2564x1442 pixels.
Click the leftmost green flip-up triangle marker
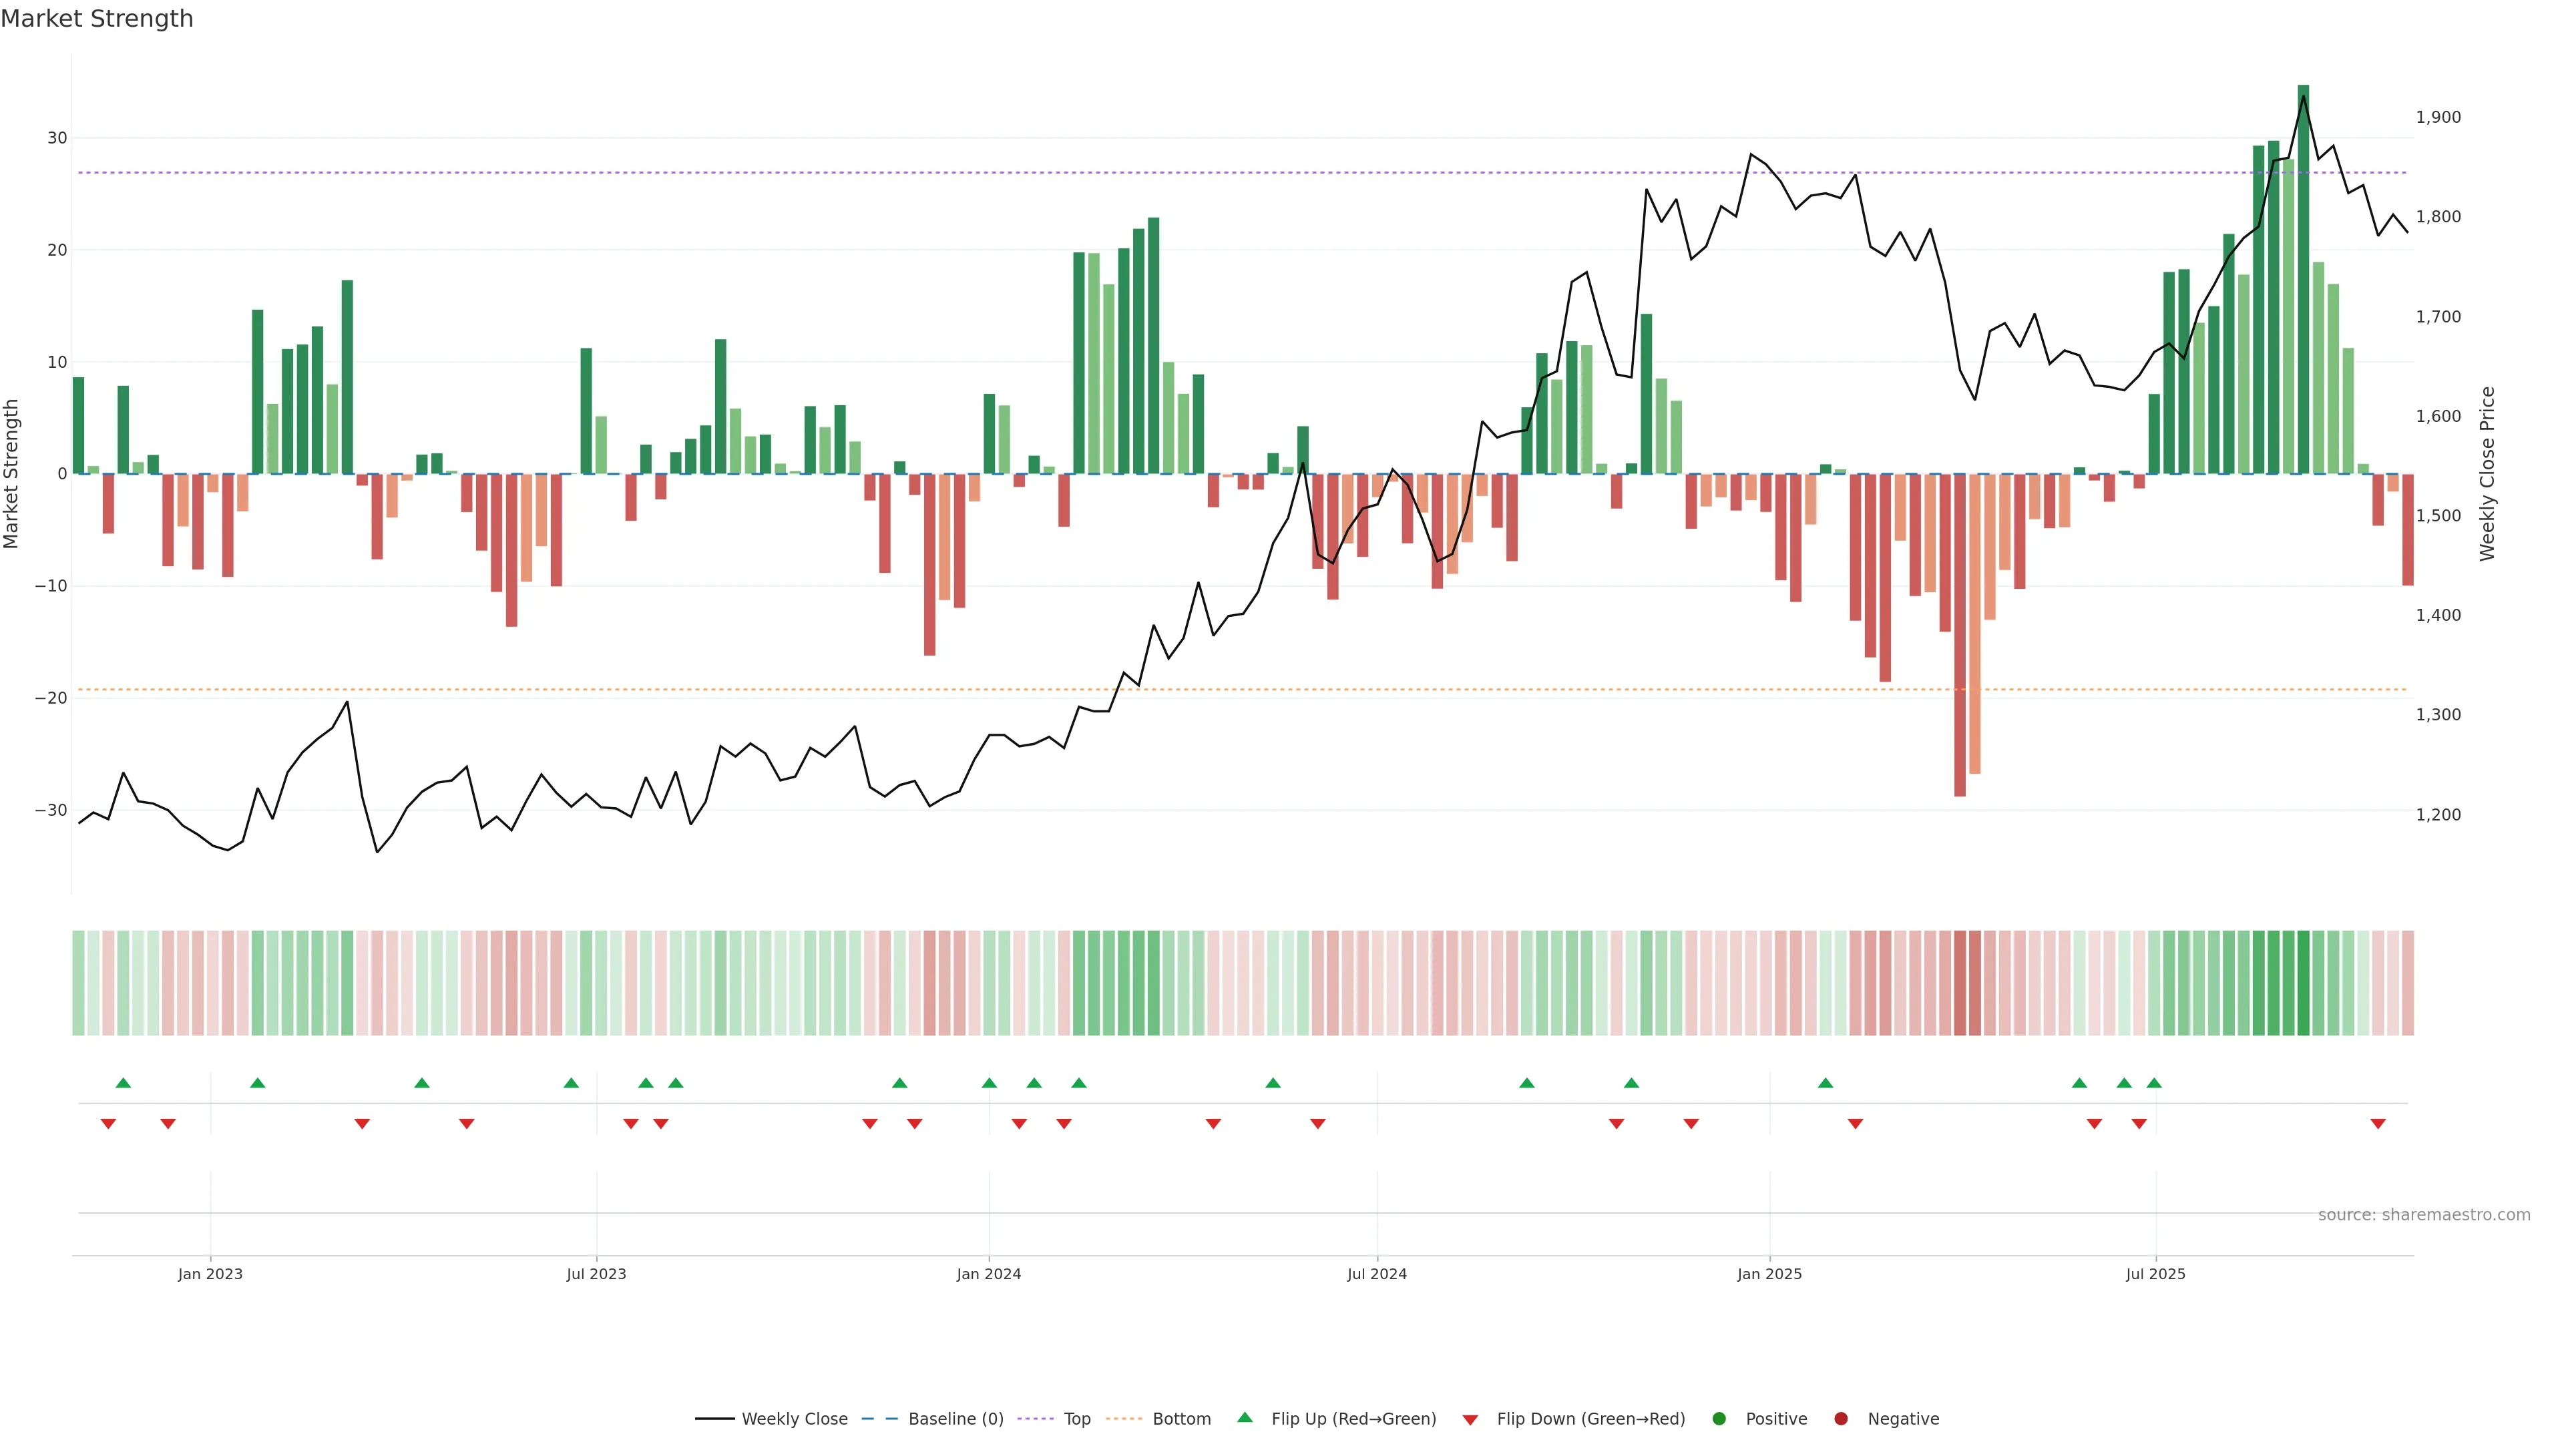(x=124, y=1083)
